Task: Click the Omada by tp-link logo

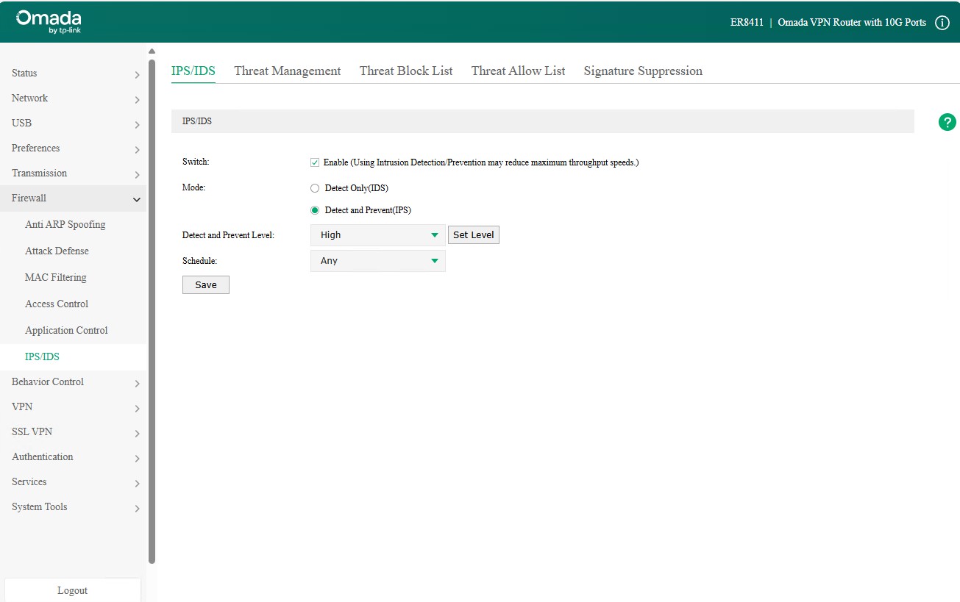Action: [x=49, y=22]
